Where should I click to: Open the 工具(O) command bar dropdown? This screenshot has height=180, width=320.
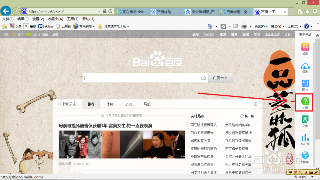[294, 26]
